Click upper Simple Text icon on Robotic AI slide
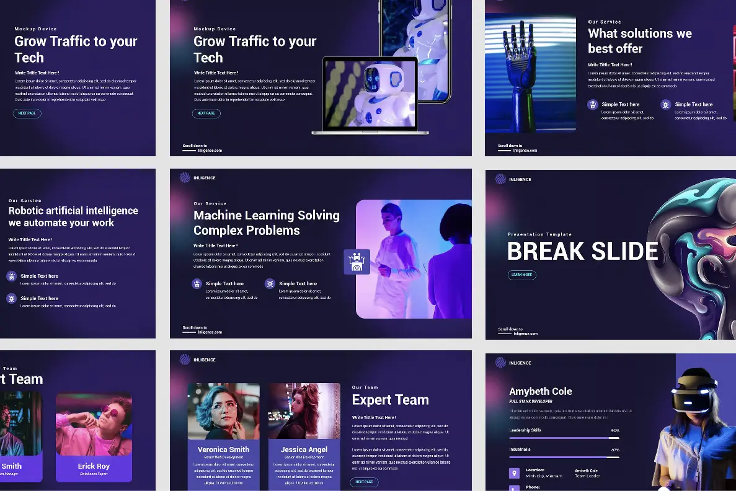This screenshot has height=491, width=736. tap(12, 276)
